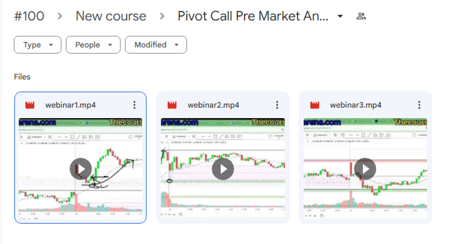Select the webinar3.mp4 file name
The image size is (468, 244).
coord(355,105)
